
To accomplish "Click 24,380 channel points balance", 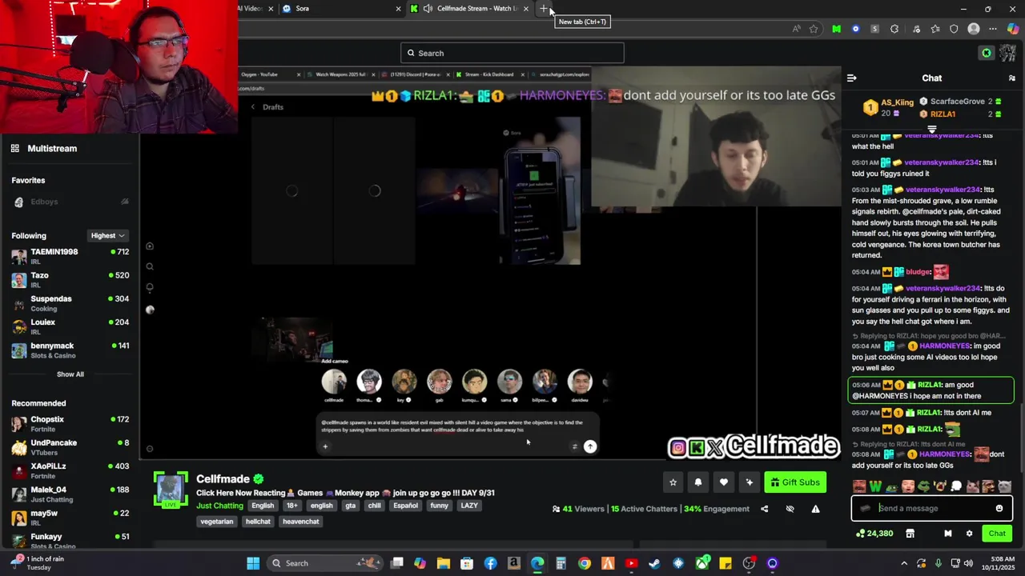I will (x=874, y=534).
